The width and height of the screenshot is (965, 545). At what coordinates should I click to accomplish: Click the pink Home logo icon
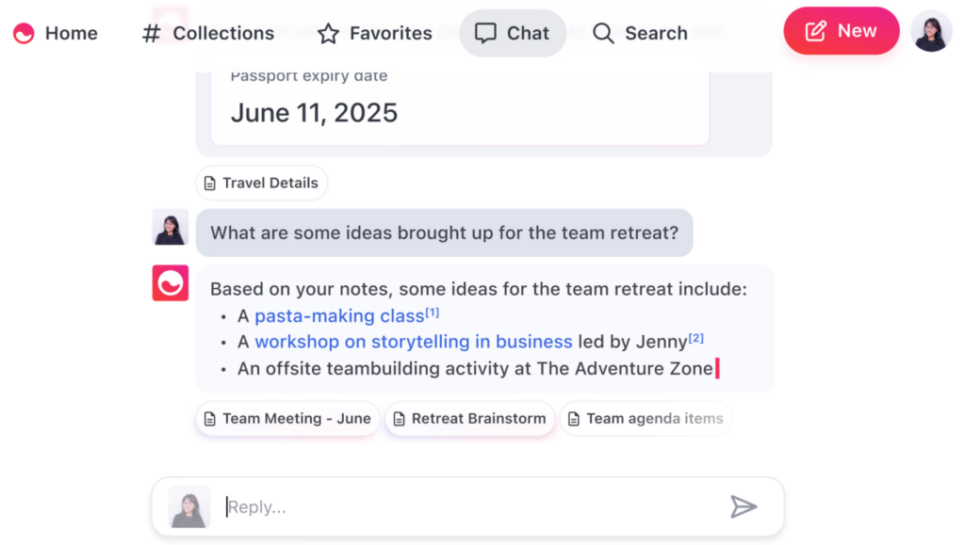coord(24,33)
